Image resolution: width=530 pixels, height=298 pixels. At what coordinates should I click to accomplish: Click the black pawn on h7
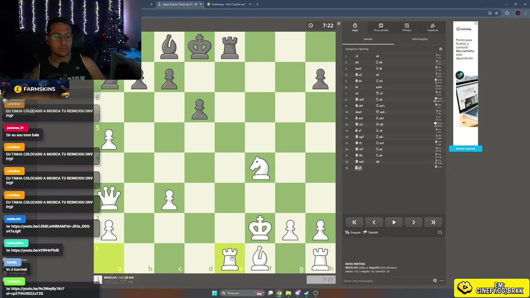click(x=320, y=78)
